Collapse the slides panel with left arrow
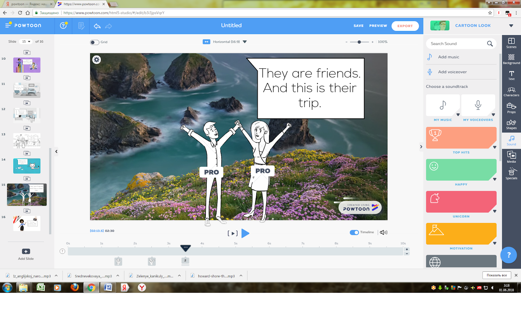Image resolution: width=521 pixels, height=317 pixels. [x=56, y=151]
